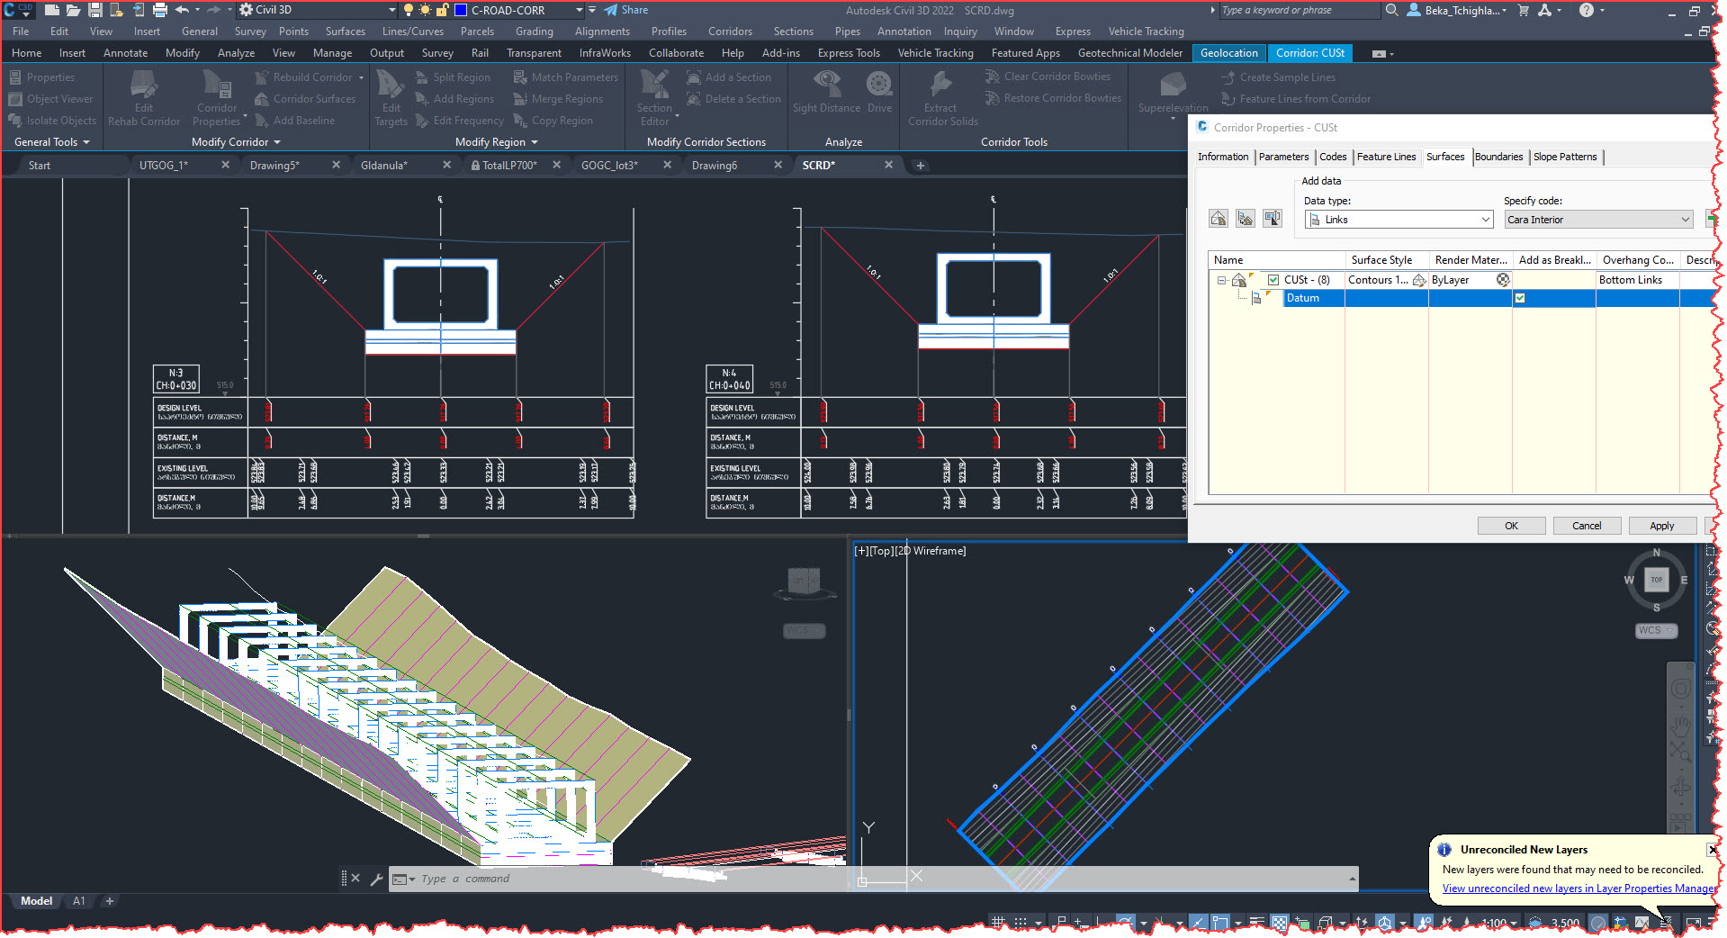The width and height of the screenshot is (1727, 938).
Task: Click Save icon in quick access toolbar
Action: click(x=94, y=10)
